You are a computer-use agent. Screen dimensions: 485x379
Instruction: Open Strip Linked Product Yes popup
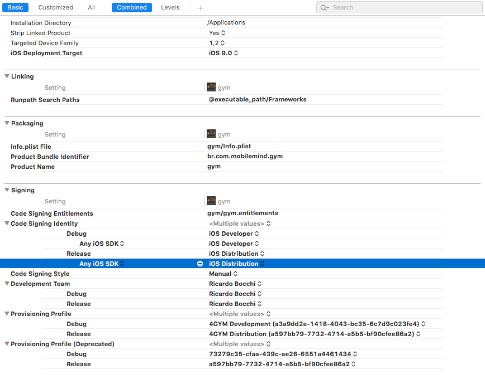pos(217,33)
